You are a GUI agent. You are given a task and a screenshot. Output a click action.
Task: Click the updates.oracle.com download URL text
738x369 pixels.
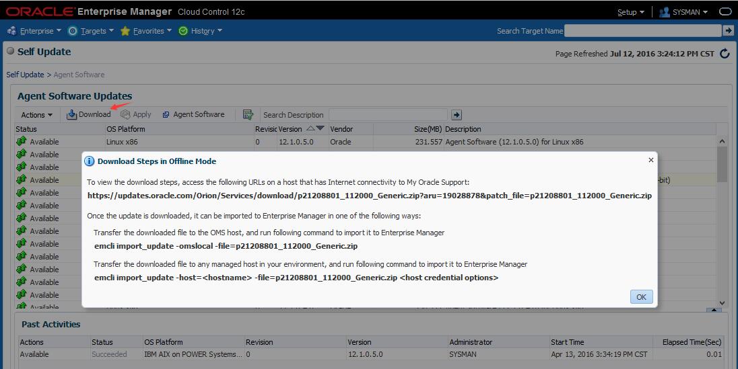point(370,196)
